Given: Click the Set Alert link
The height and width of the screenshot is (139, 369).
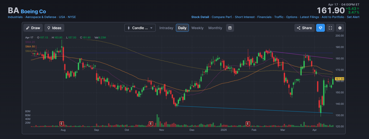Looking at the screenshot, I should point(353,17).
